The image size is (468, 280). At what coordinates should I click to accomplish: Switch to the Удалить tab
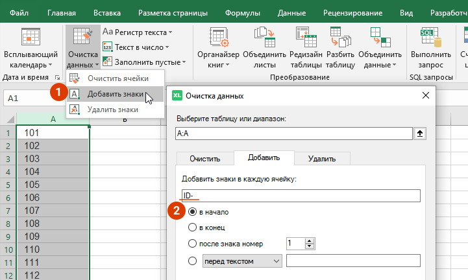coord(322,158)
